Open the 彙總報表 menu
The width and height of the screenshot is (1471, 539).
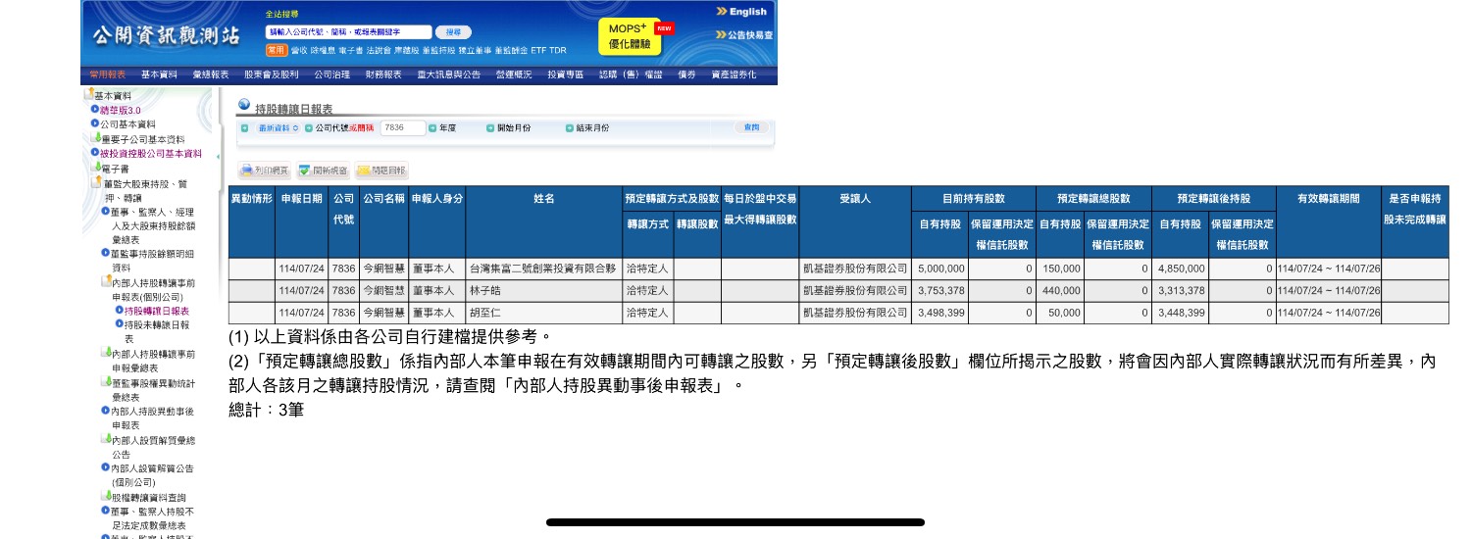point(210,74)
